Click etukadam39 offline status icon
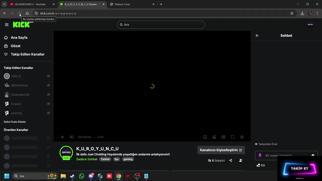 point(48,95)
